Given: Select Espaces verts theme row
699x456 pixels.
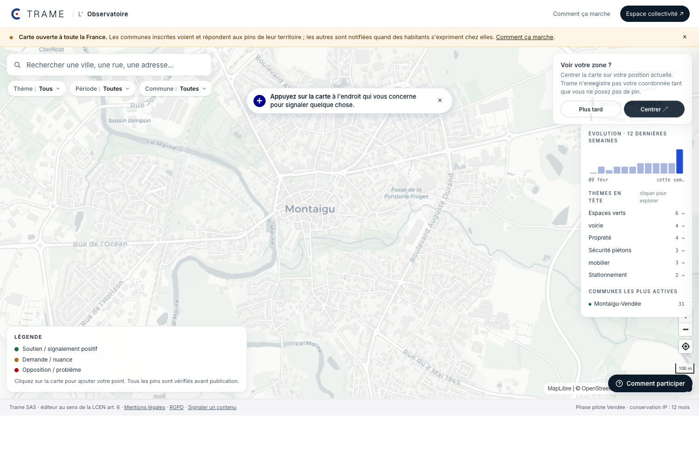Looking at the screenshot, I should click(637, 213).
